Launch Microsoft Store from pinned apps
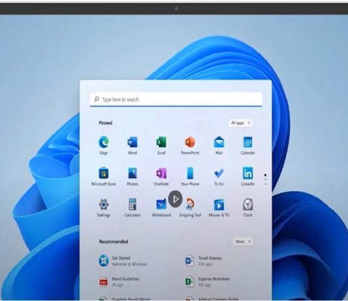 coord(104,173)
